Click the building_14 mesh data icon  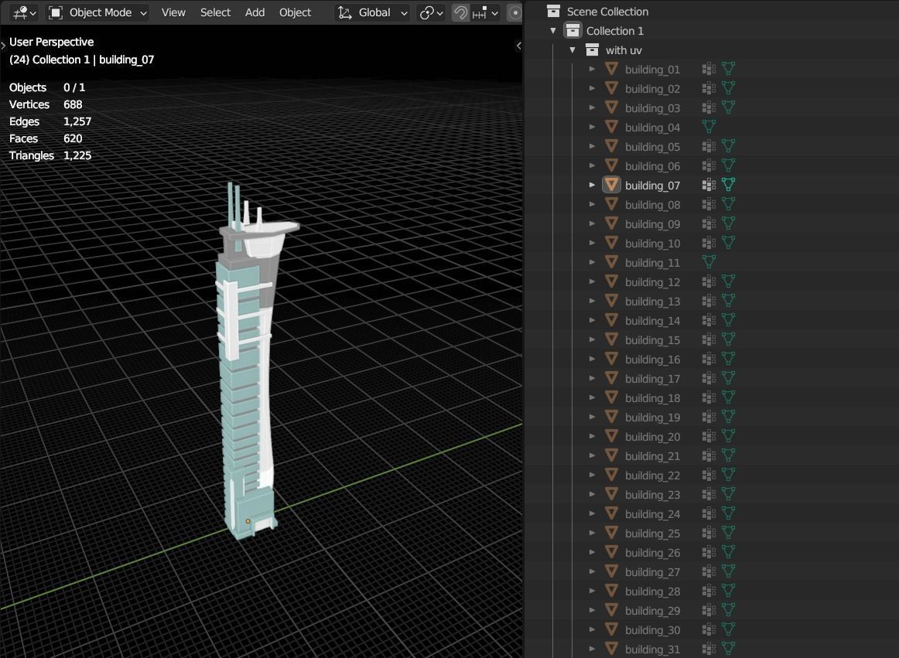click(728, 320)
